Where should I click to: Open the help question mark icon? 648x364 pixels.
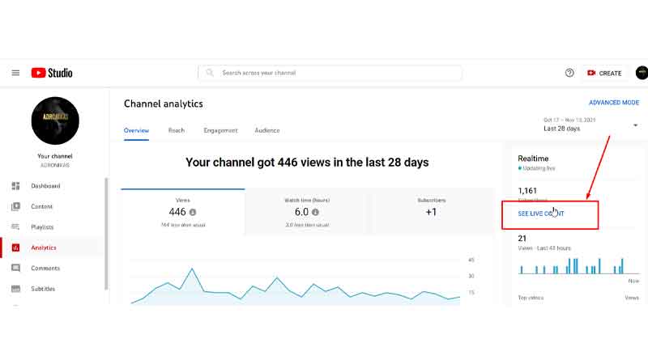[x=569, y=73]
